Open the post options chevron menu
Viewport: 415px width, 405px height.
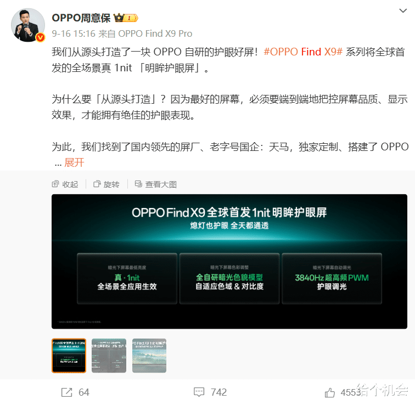click(x=403, y=11)
